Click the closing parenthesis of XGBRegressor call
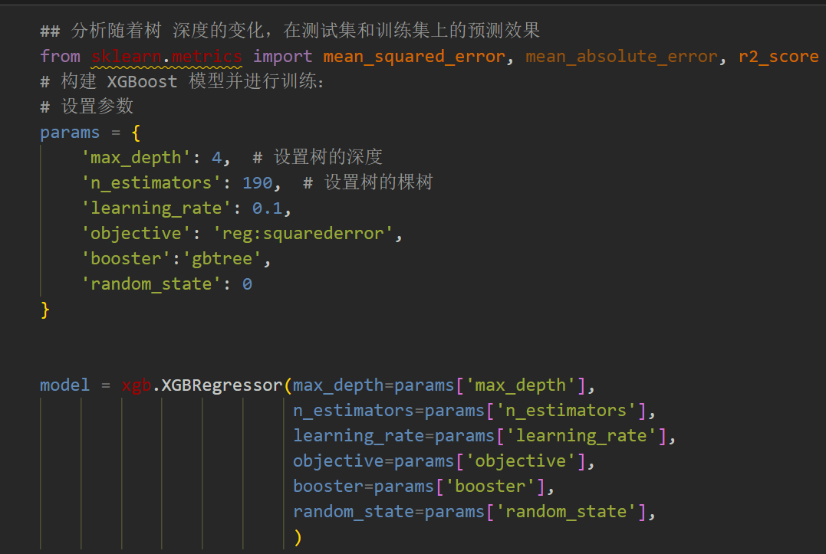Screen dimensions: 826x554 (298, 536)
